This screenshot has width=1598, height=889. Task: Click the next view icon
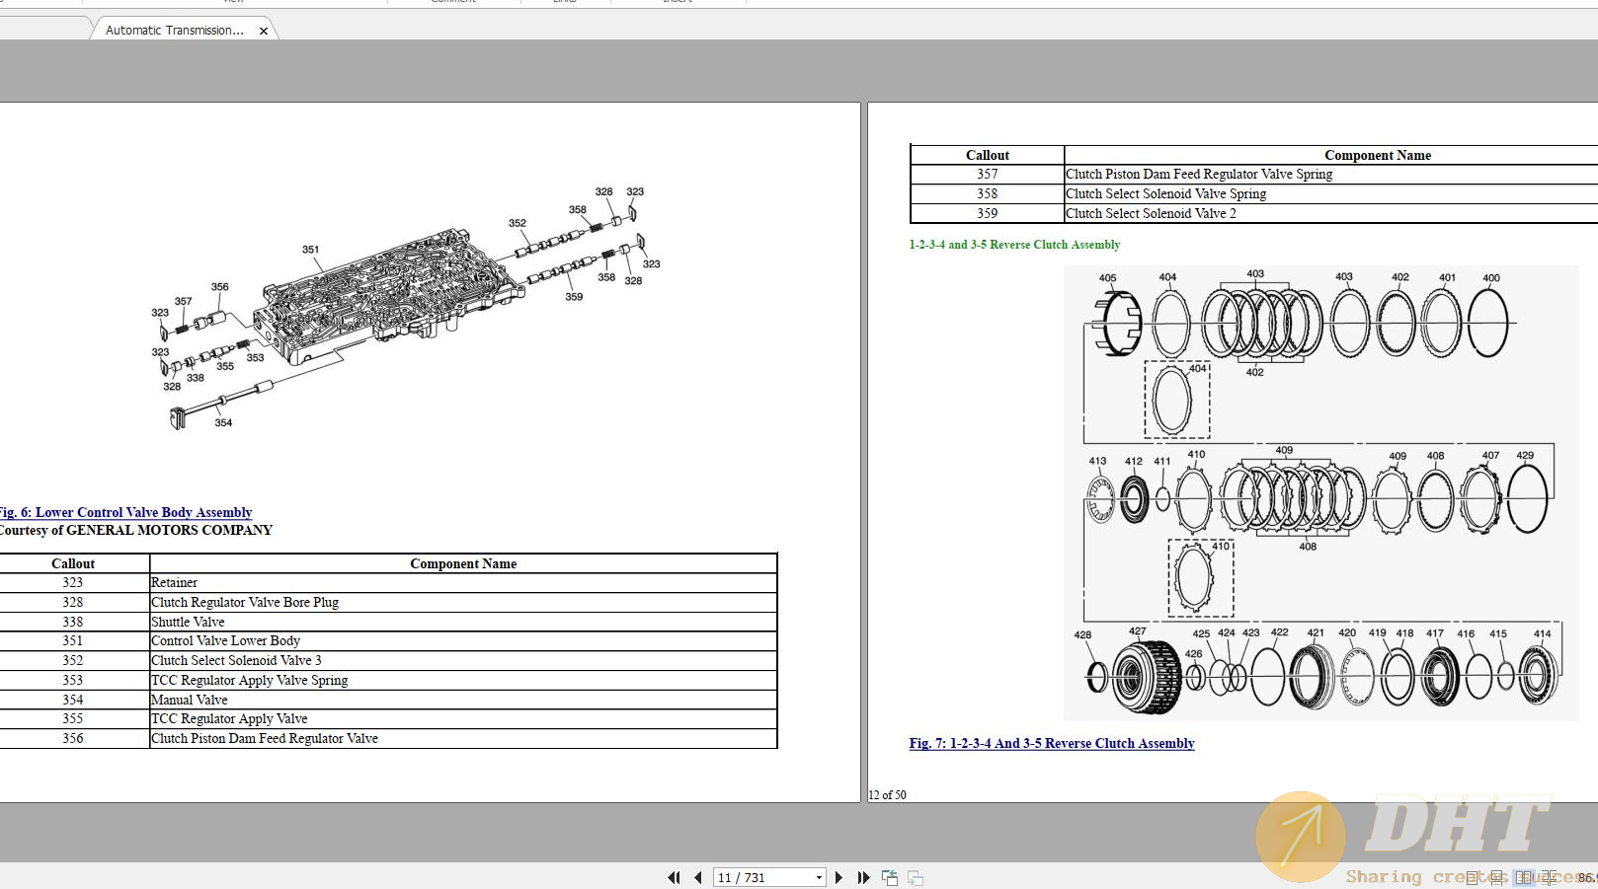pos(916,877)
